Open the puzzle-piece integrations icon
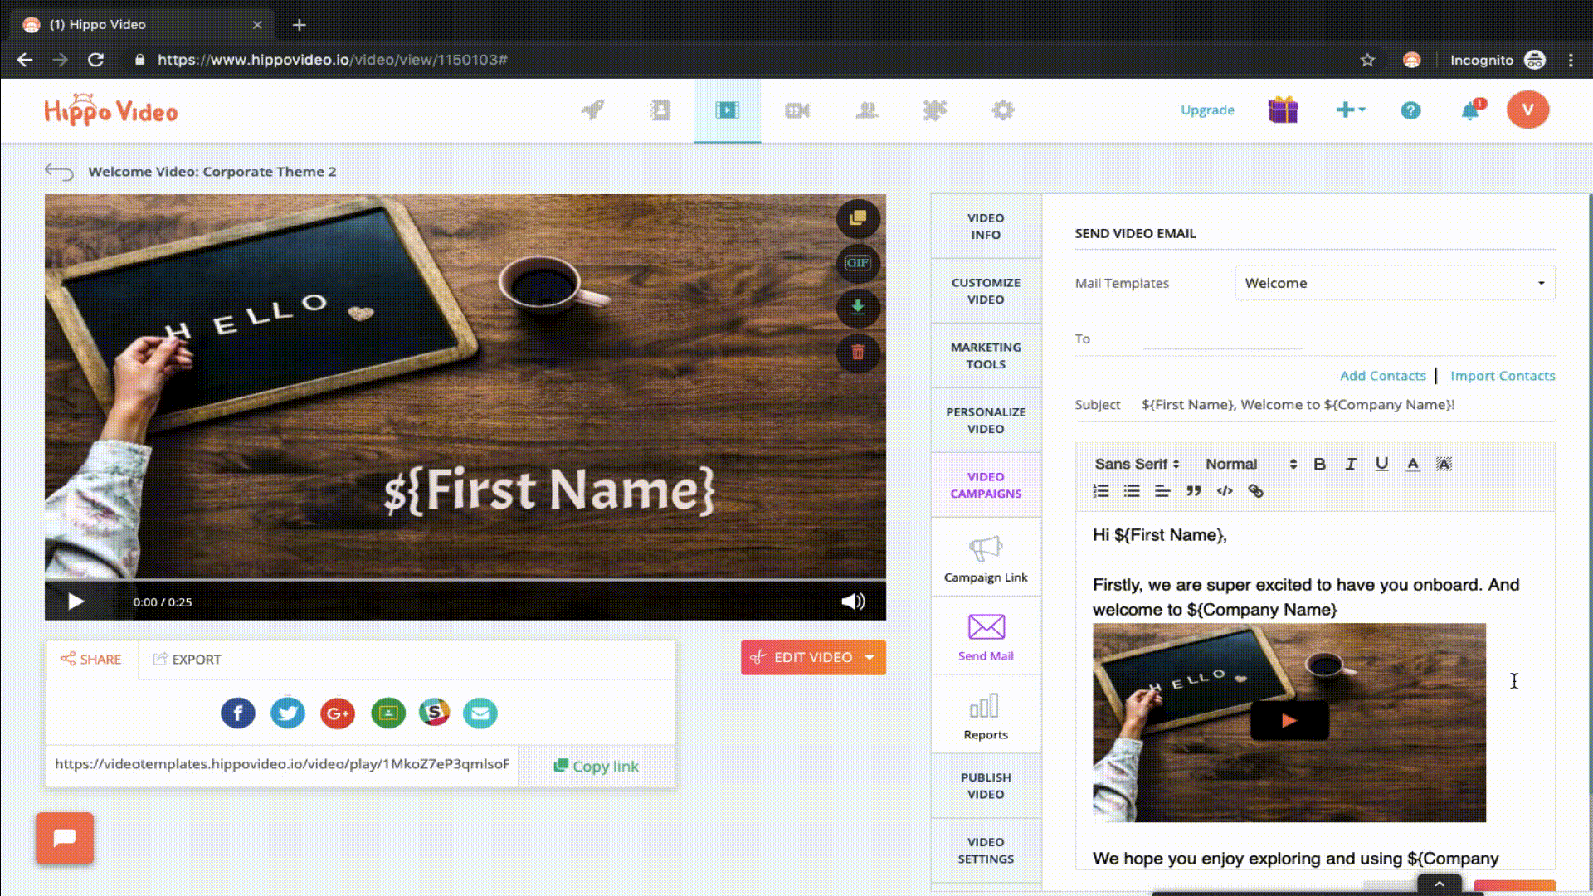This screenshot has width=1593, height=896. click(x=934, y=110)
